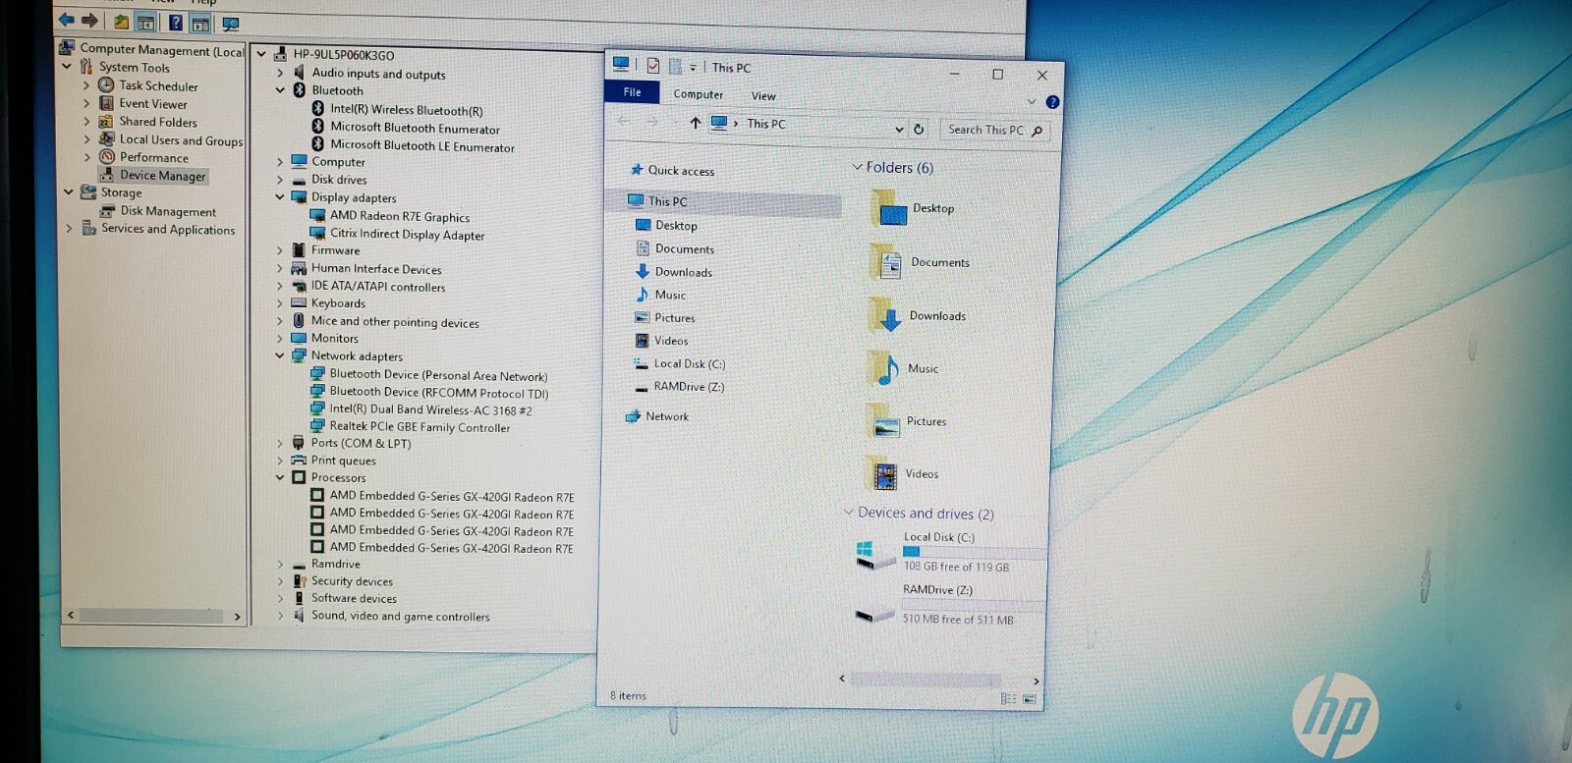
Task: Click first AMD Embedded G-Series processor entry
Action: pyautogui.click(x=451, y=496)
